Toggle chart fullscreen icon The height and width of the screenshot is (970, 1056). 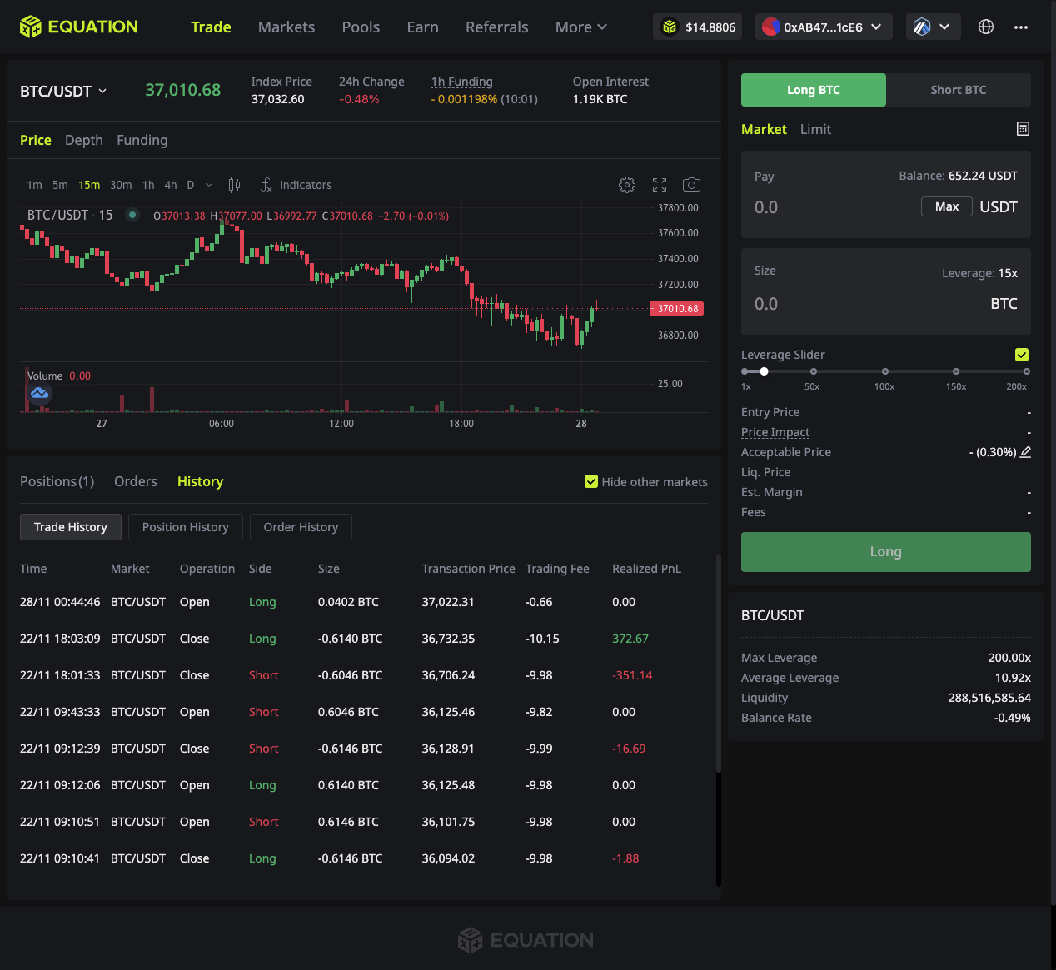tap(660, 185)
